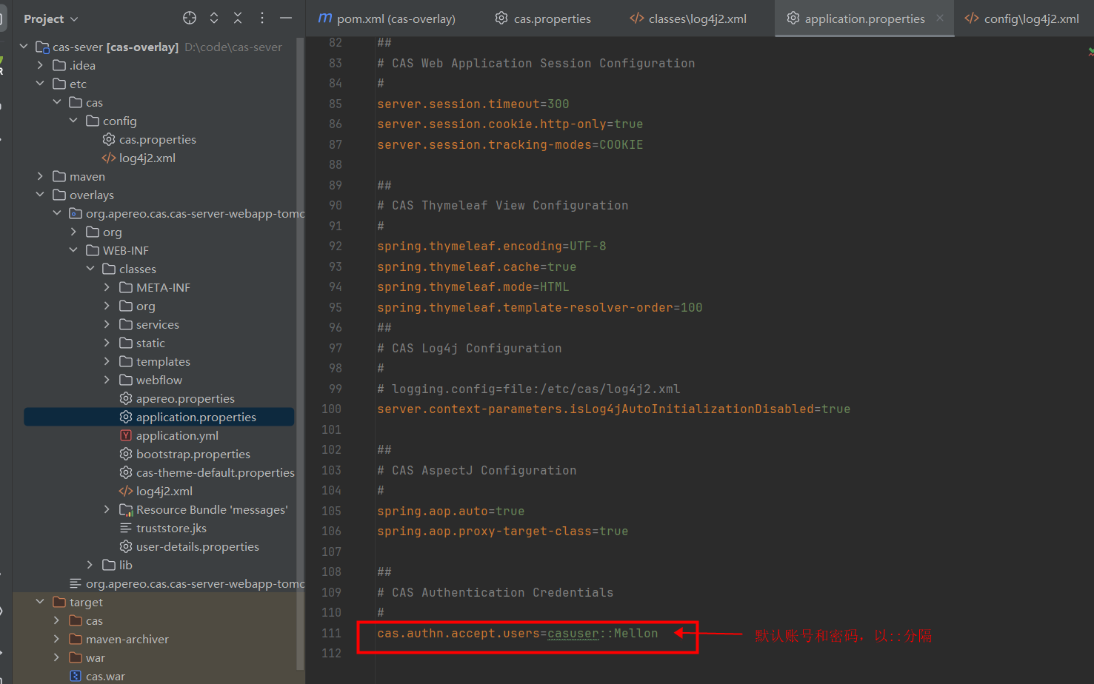Open user-details.properties file

click(x=197, y=546)
